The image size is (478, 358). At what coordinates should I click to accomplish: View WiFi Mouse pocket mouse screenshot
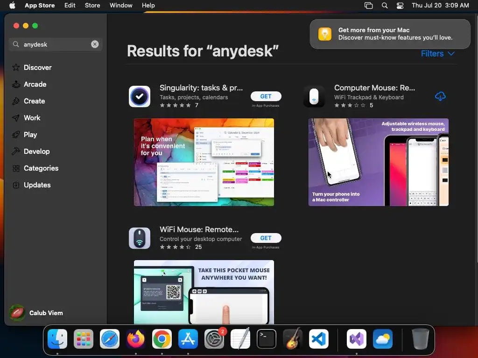coord(204,292)
